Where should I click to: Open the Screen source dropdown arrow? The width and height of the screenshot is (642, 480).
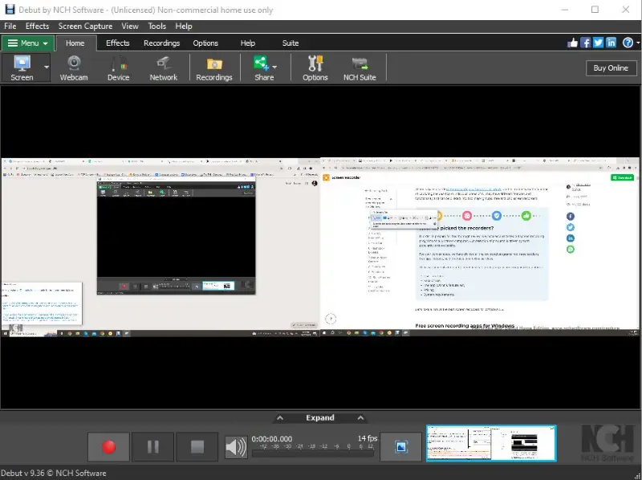click(x=47, y=67)
